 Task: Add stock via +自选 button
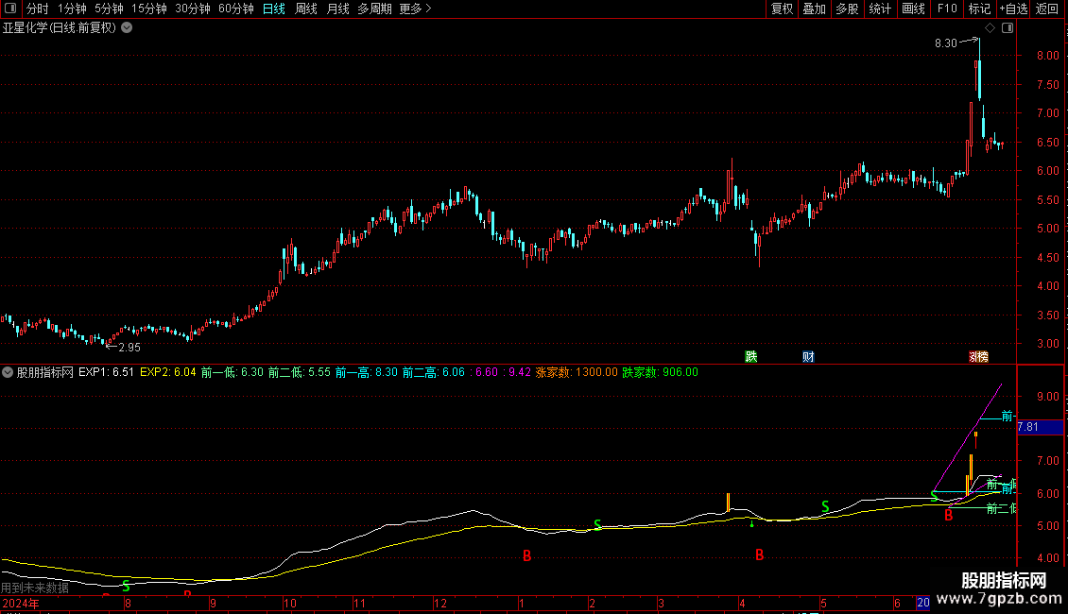point(1012,9)
